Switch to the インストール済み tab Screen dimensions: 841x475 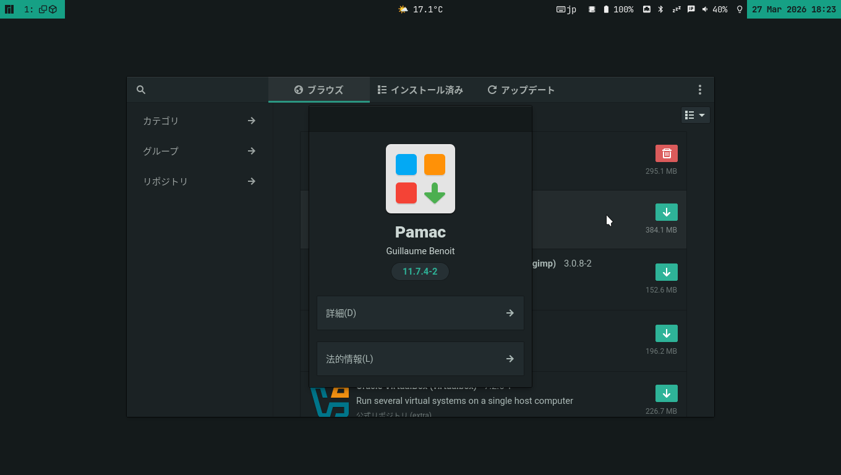420,90
